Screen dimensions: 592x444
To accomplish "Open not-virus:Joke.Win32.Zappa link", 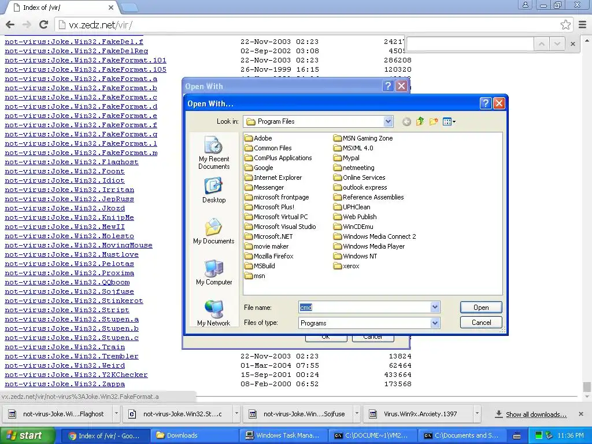I will pos(65,384).
